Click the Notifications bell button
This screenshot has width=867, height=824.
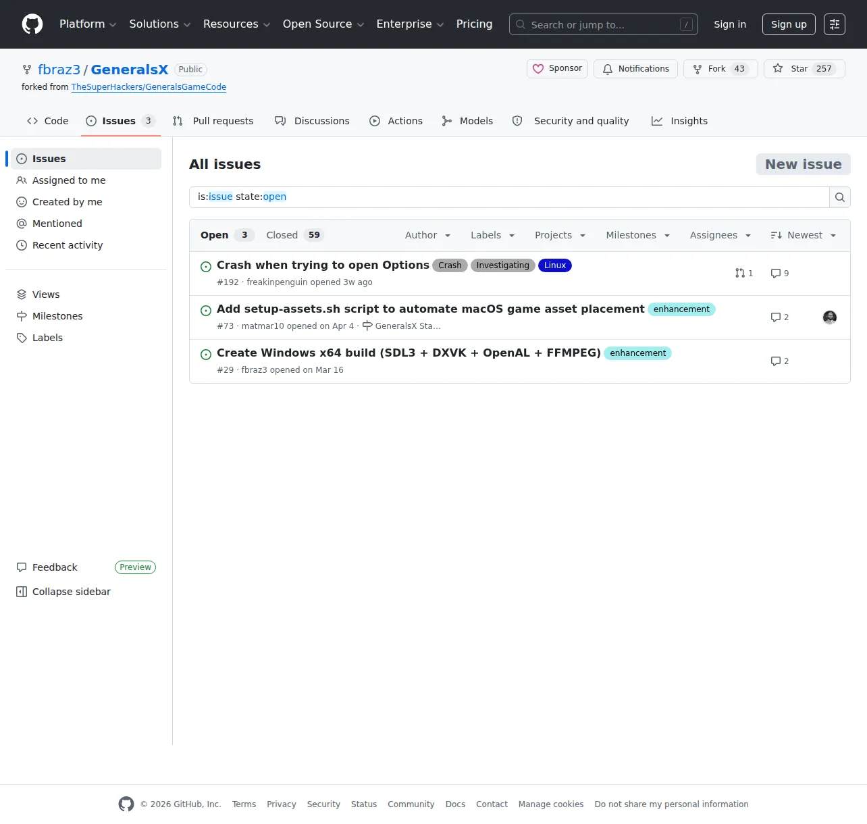tap(635, 69)
